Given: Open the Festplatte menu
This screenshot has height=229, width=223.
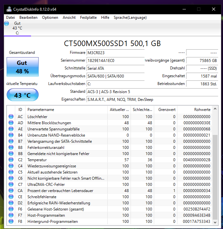Looking at the screenshot, I should coord(88,18).
